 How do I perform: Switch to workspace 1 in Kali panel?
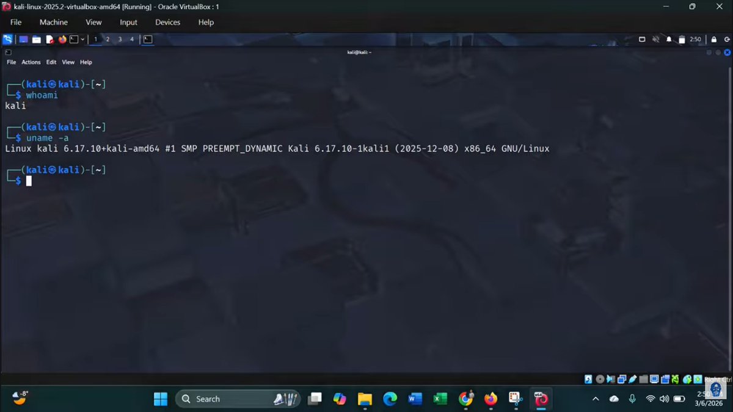(95, 40)
